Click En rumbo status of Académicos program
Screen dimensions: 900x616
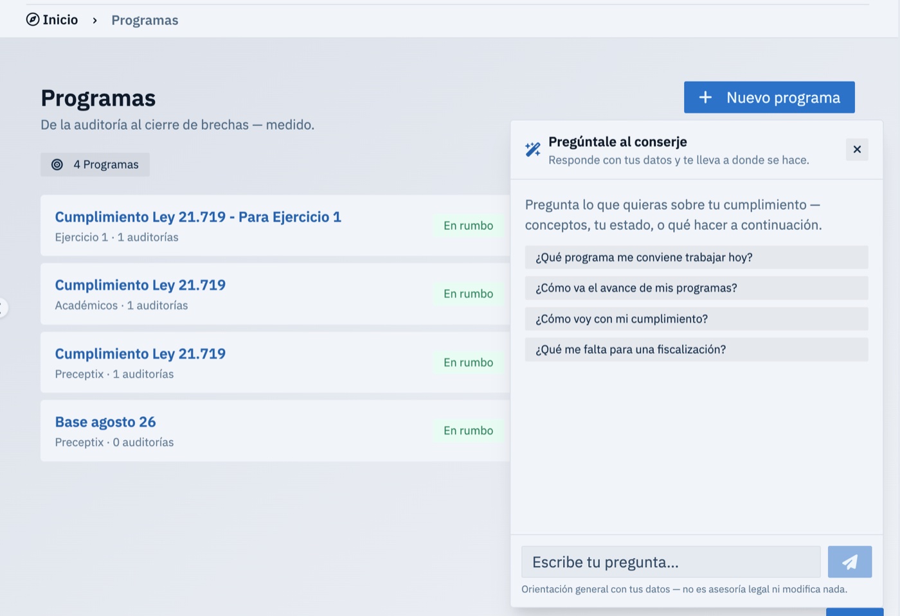point(468,294)
